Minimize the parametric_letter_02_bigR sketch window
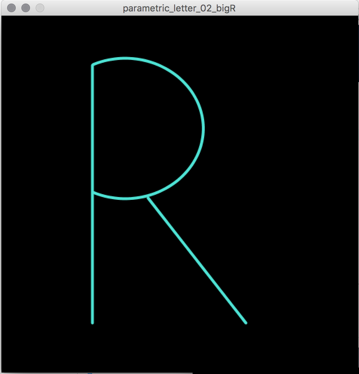The height and width of the screenshot is (374, 359). [x=26, y=8]
